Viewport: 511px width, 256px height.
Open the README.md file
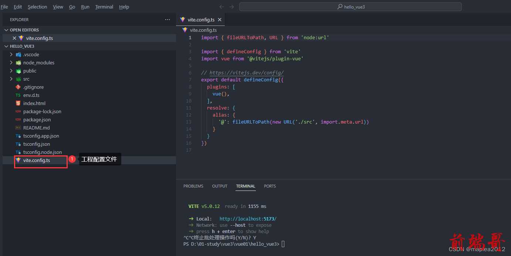pyautogui.click(x=89, y=128)
